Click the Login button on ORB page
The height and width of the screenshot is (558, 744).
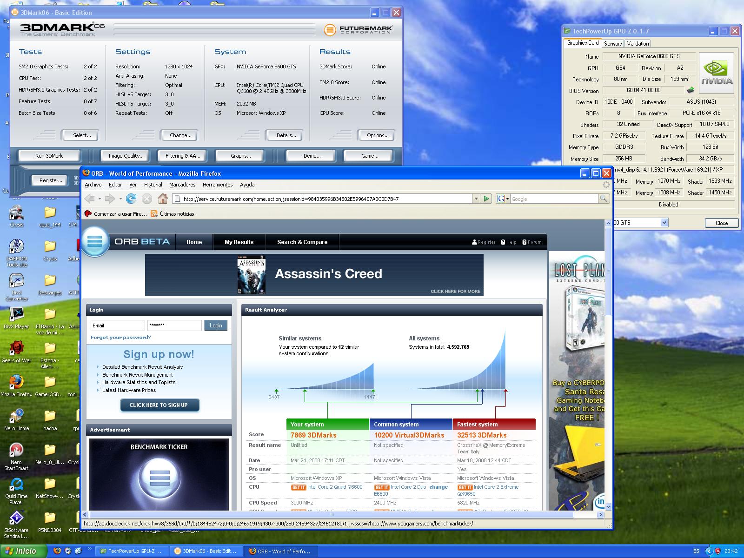pos(216,325)
